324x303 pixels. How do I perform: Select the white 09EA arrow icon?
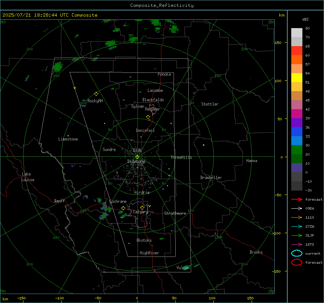pos(297,209)
